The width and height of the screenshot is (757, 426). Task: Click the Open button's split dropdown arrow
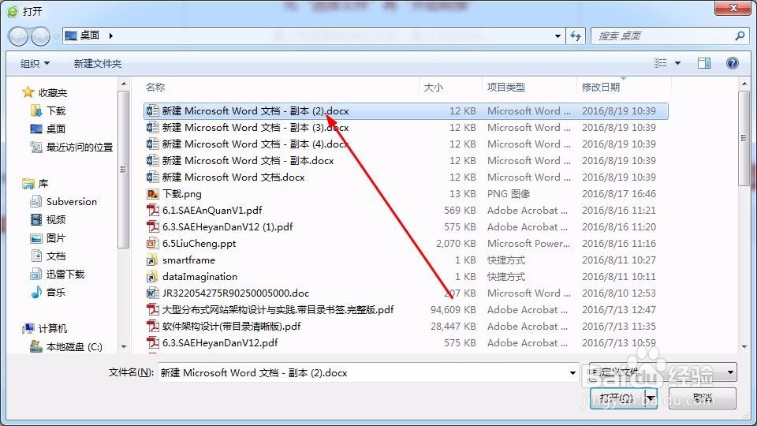pyautogui.click(x=651, y=398)
